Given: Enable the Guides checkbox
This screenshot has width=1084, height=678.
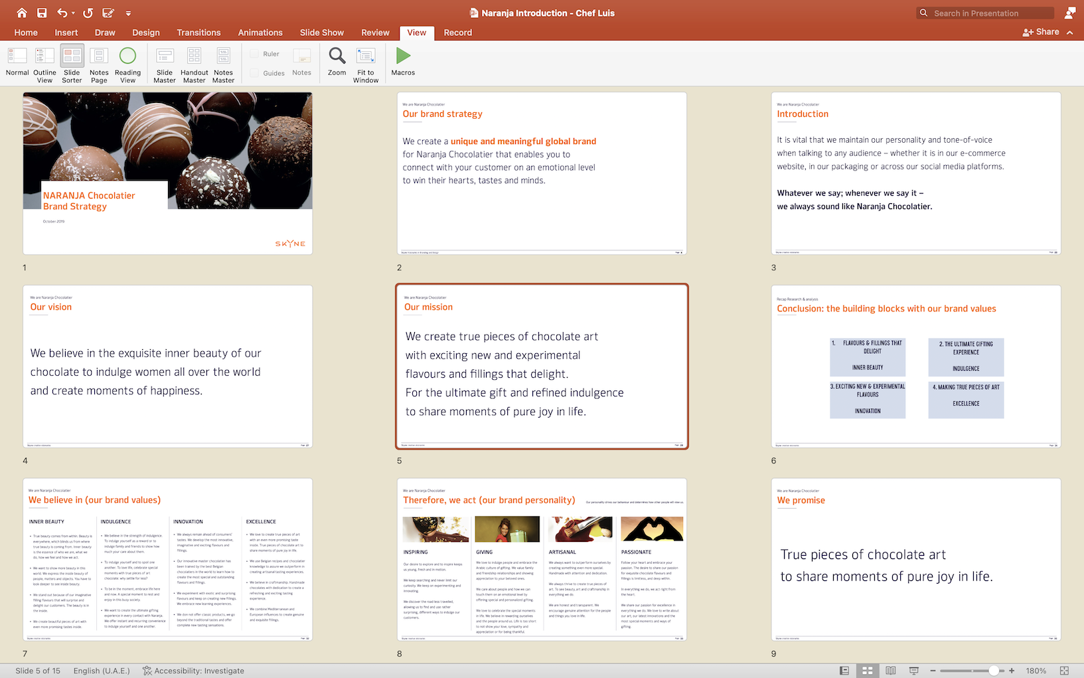Looking at the screenshot, I should (x=255, y=73).
